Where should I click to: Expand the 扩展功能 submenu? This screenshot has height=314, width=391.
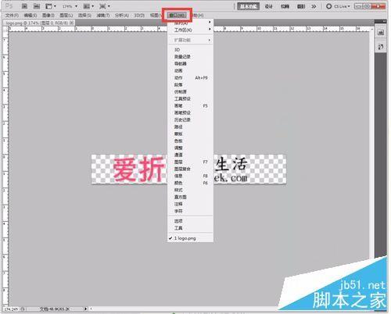(x=190, y=40)
